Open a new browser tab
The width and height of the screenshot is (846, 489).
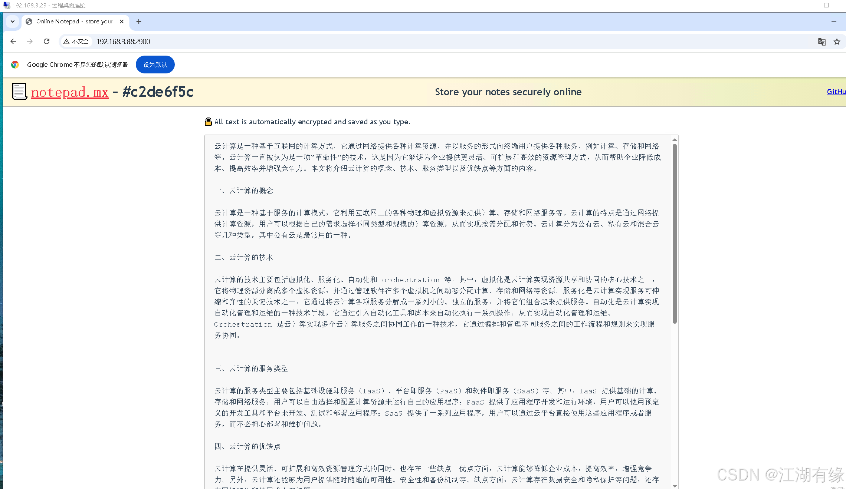pyautogui.click(x=139, y=22)
